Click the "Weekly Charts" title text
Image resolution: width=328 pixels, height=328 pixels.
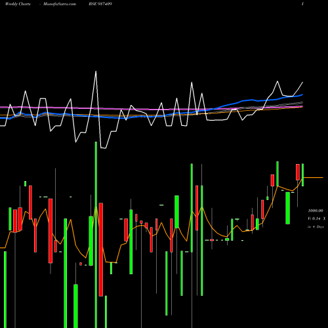coord(18,4)
